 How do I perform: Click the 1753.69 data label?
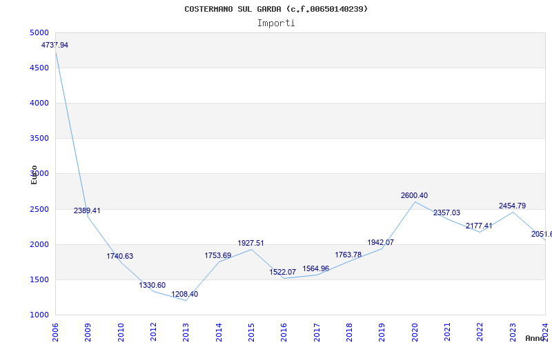218,255
